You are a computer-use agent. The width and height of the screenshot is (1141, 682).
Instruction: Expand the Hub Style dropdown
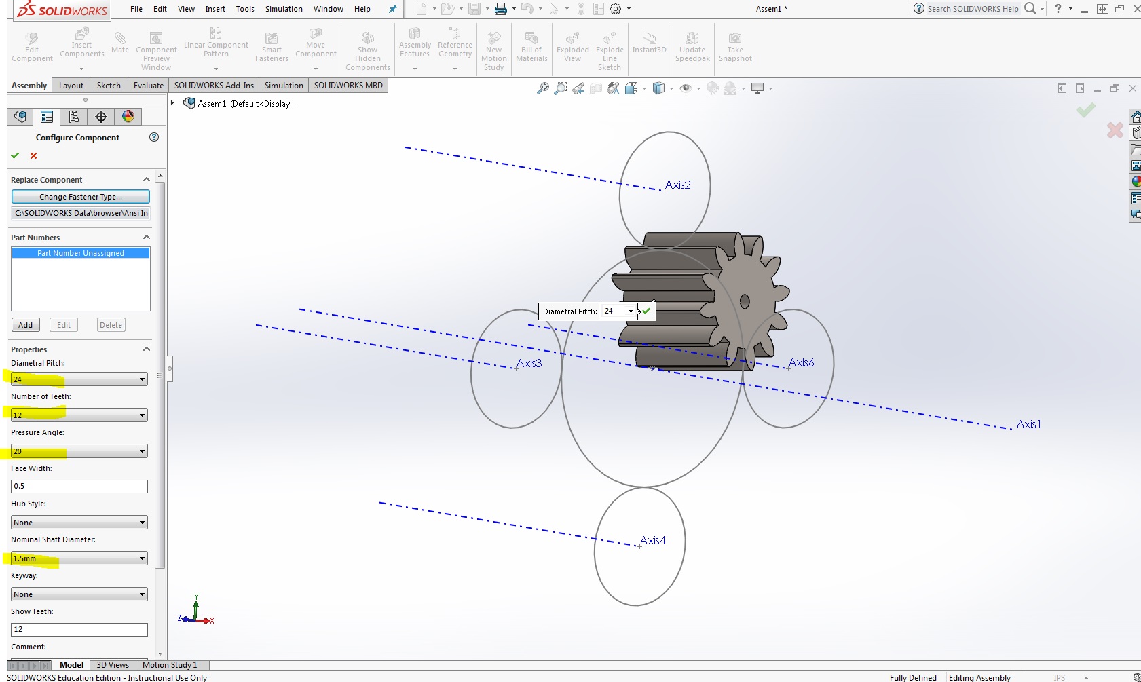point(142,523)
